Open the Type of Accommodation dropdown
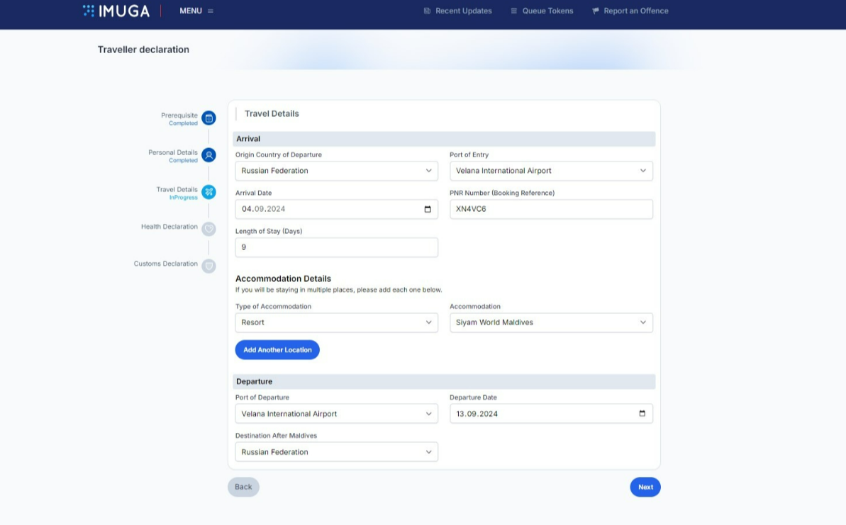The image size is (846, 525). pos(337,322)
